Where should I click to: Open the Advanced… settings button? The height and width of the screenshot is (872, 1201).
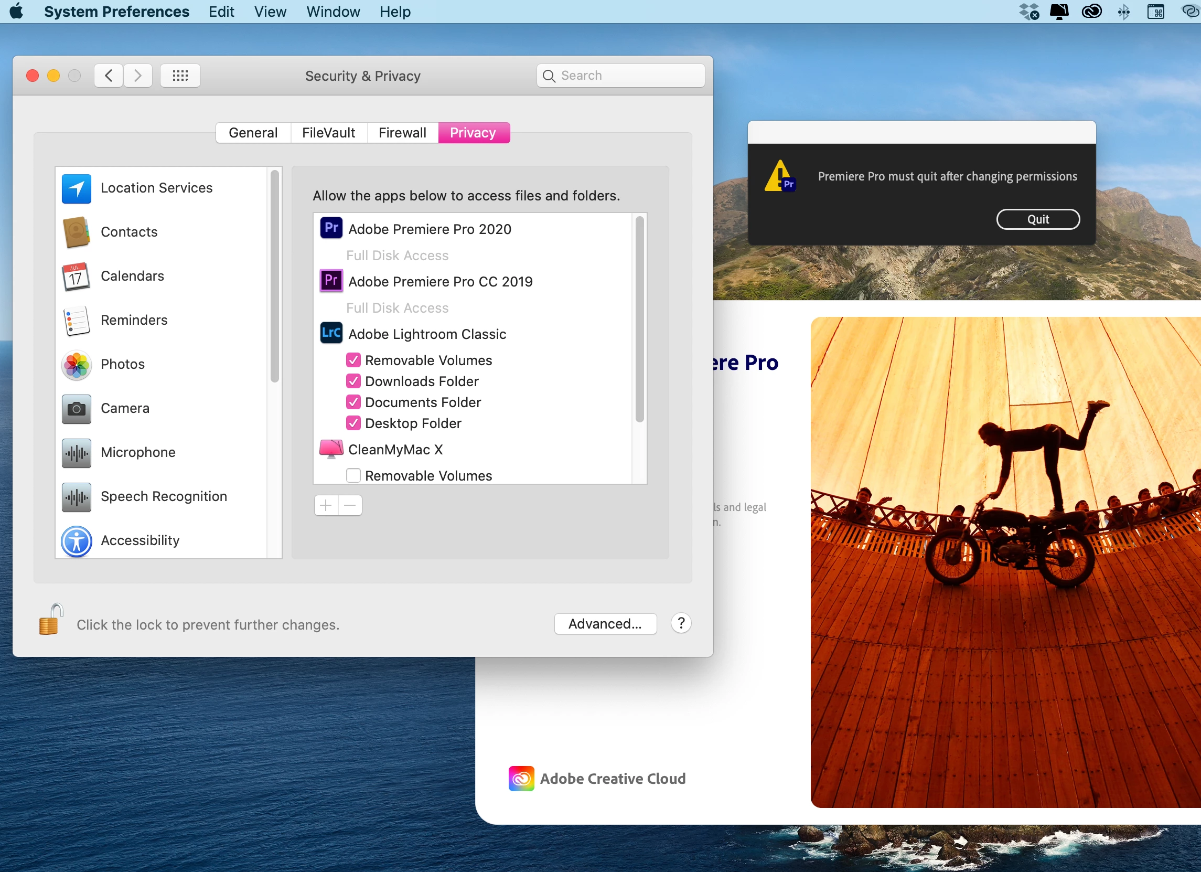[x=605, y=624]
